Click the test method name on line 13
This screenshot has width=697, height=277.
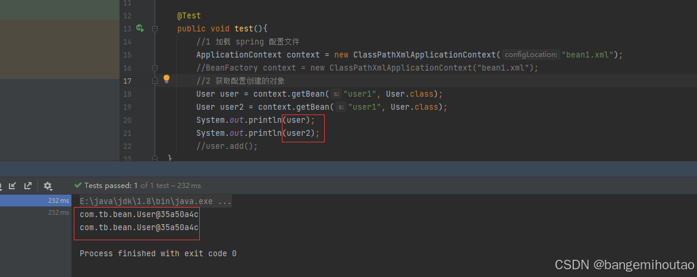pos(244,29)
